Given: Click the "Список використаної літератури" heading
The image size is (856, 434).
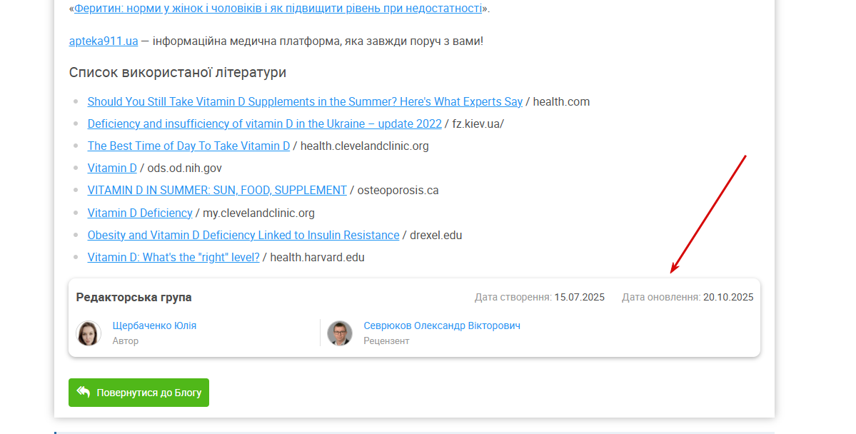Looking at the screenshot, I should (178, 72).
